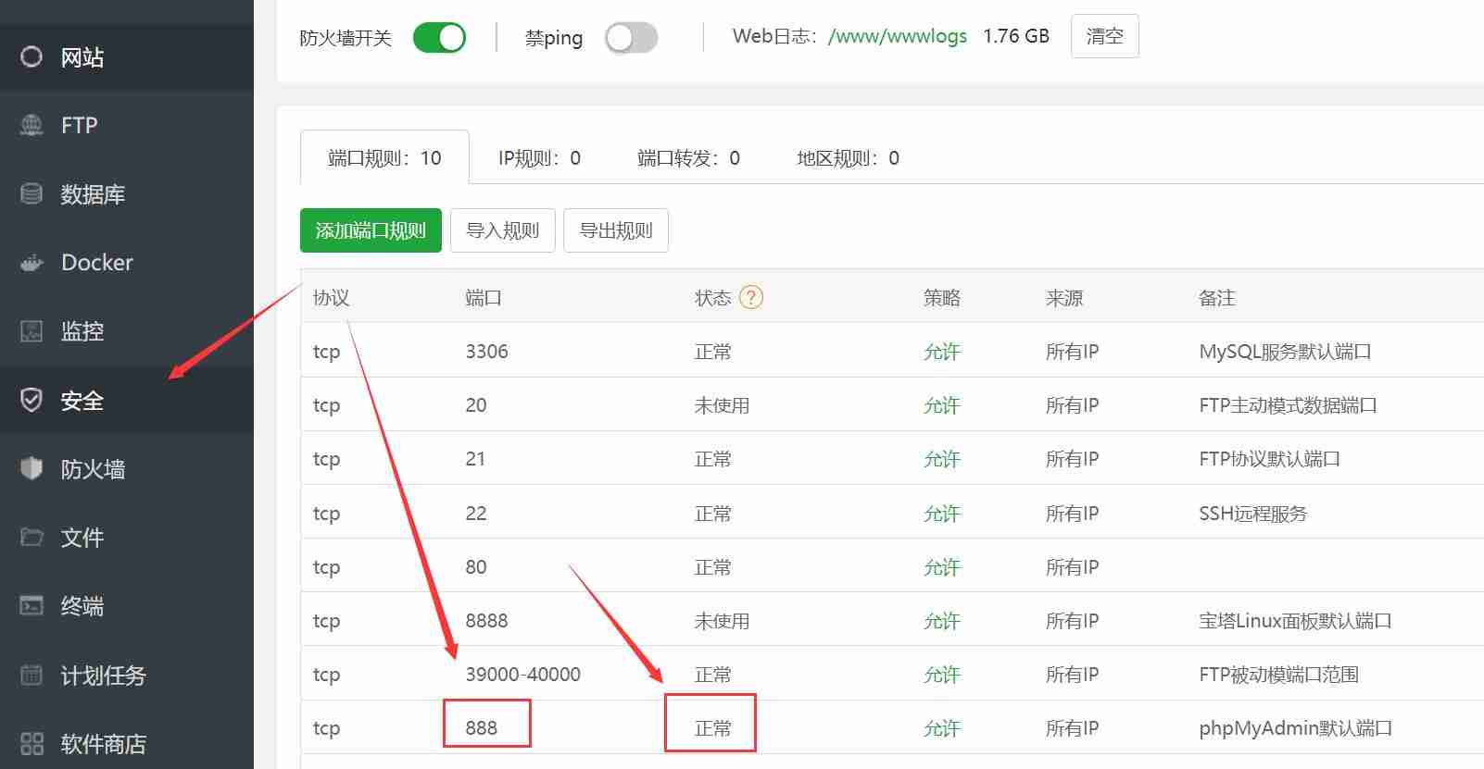Click the 导入规则 button
The image size is (1484, 769).
(502, 230)
